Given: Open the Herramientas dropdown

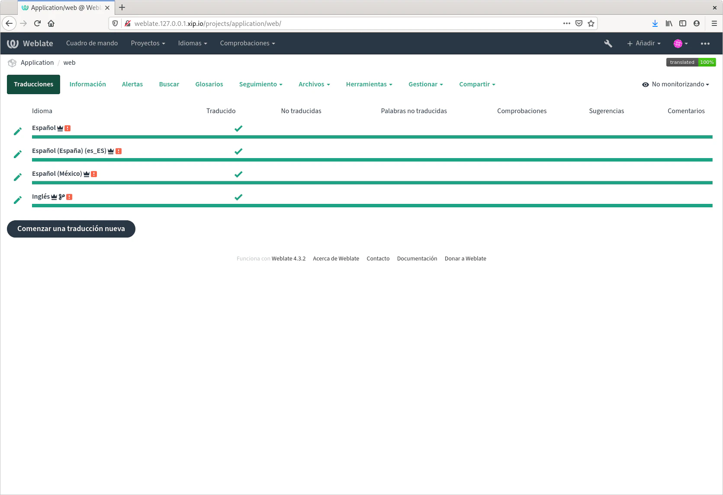Looking at the screenshot, I should [369, 84].
